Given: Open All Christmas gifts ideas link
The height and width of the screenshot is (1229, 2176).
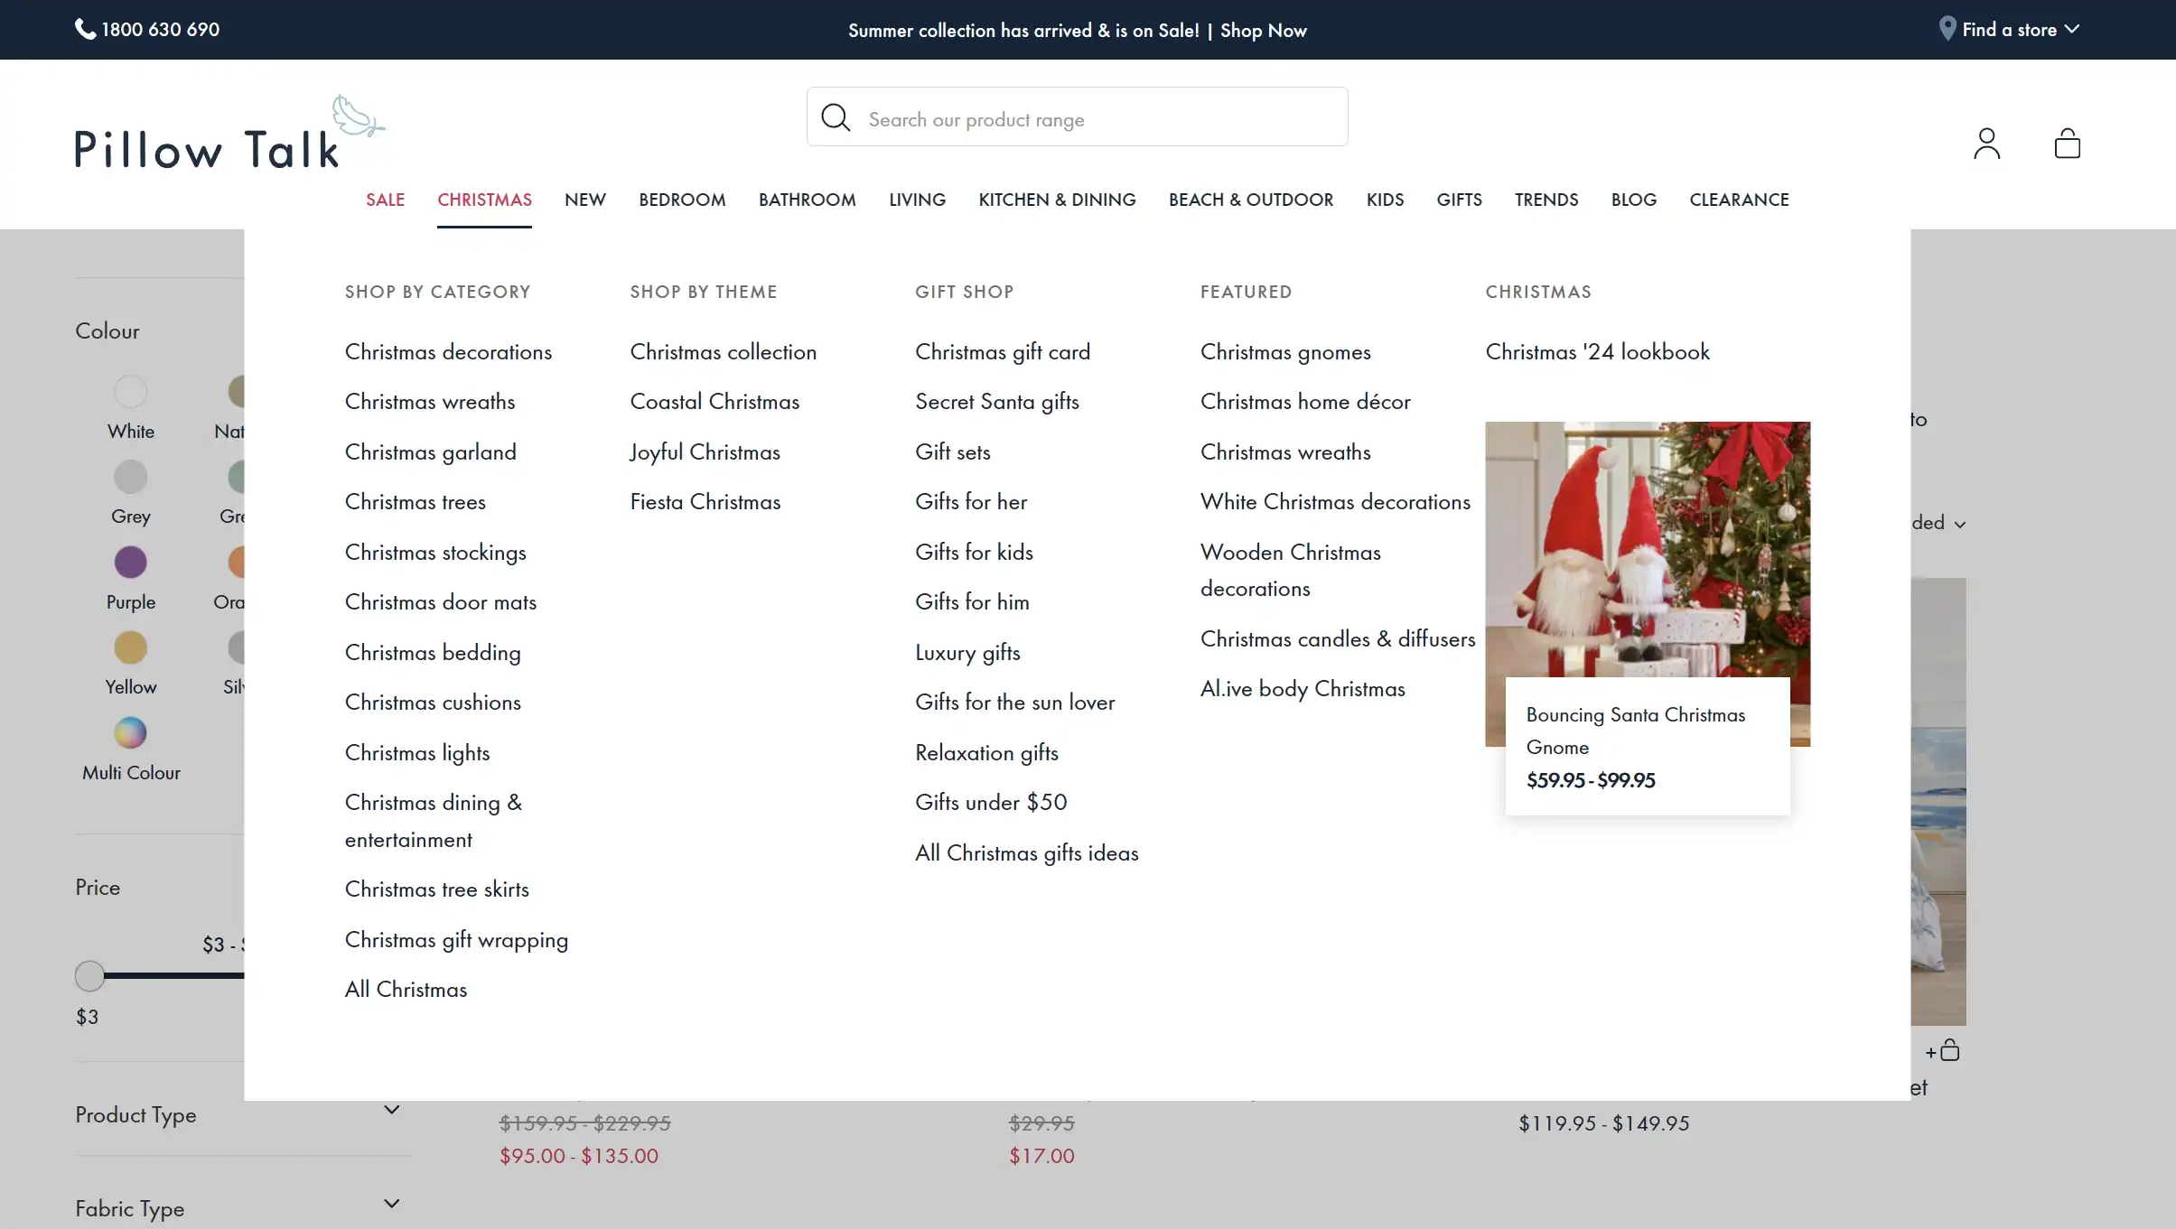Looking at the screenshot, I should [x=1026, y=853].
